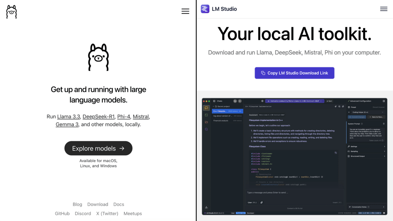Viewport: 393px width, 221px height.
Task: Click the Explore models button
Action: [98, 148]
